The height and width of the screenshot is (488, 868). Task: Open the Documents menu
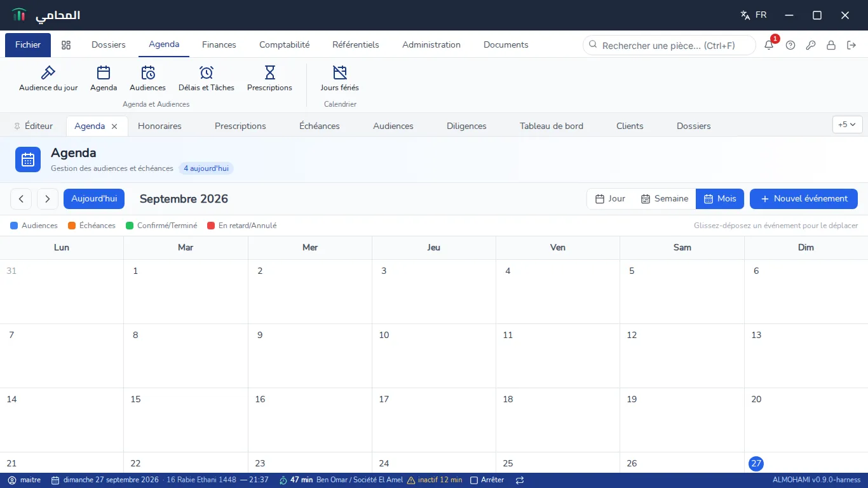tap(506, 45)
